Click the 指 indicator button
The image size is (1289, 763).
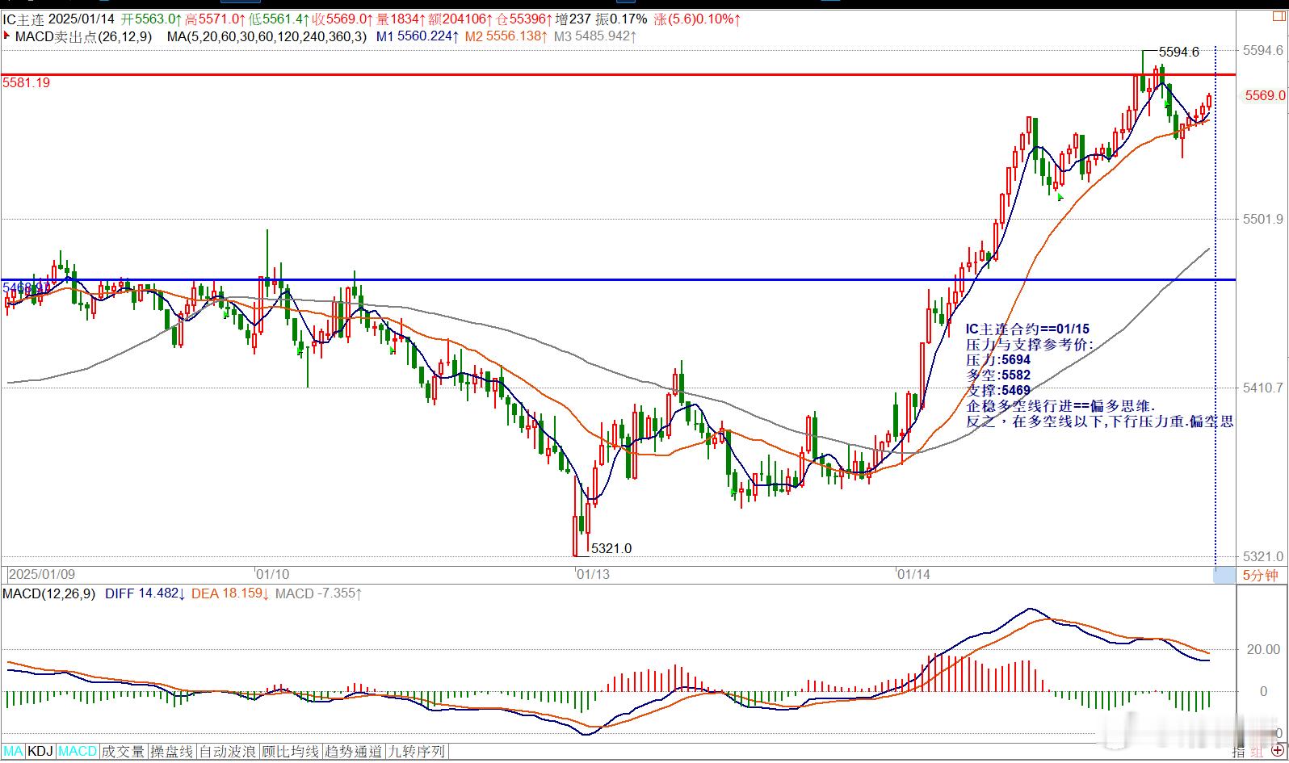click(x=1238, y=752)
